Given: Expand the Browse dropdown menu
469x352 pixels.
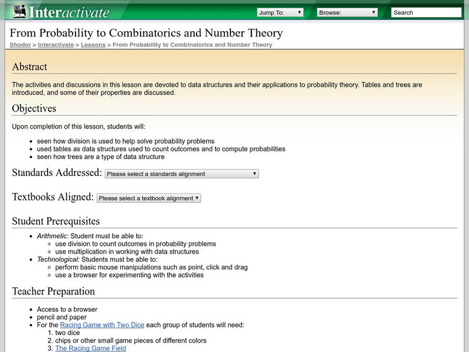Looking at the screenshot, I should click(347, 12).
